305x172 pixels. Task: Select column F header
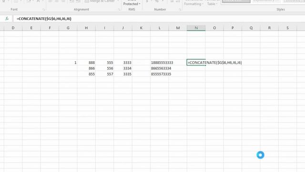pyautogui.click(x=50, y=28)
